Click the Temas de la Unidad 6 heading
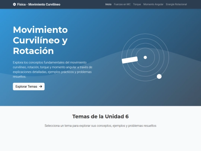 (100, 116)
